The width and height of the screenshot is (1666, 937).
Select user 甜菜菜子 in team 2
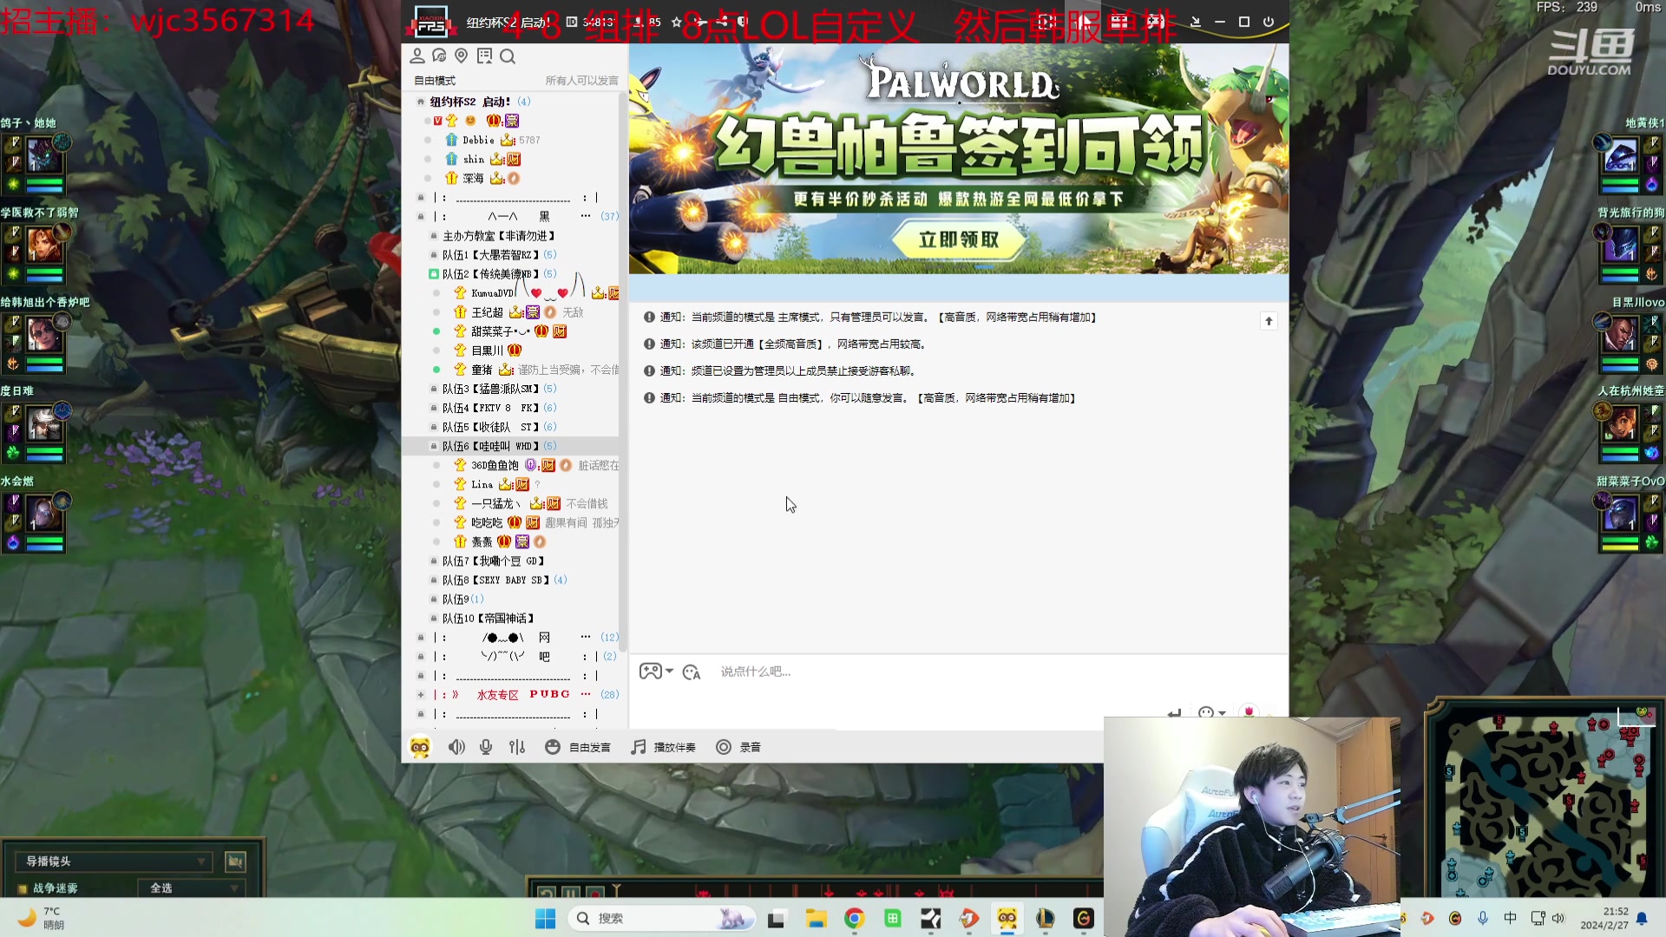[500, 331]
